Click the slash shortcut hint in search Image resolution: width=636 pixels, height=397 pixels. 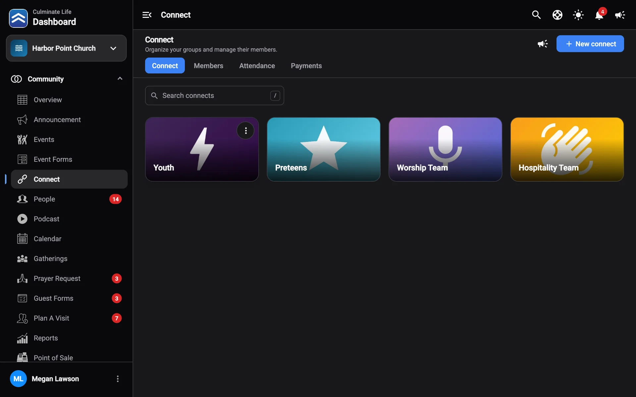click(x=275, y=96)
